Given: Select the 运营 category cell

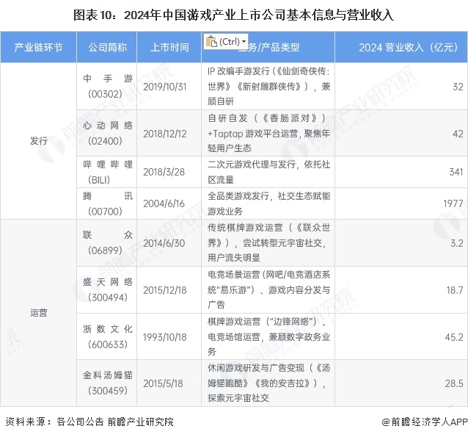Looking at the screenshot, I should click(x=38, y=312).
